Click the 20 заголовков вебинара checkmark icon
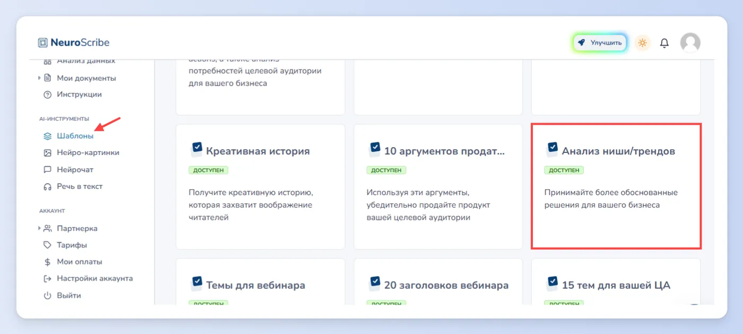The width and height of the screenshot is (743, 334). point(374,283)
